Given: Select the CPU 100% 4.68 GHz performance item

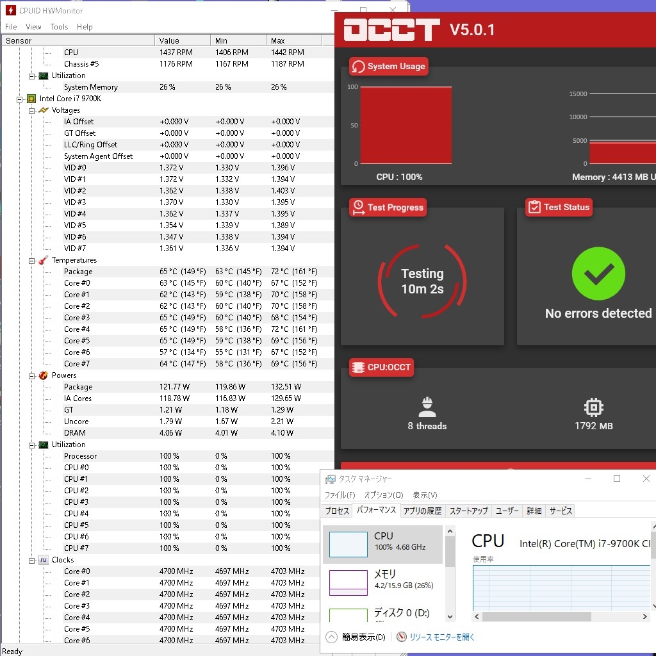Looking at the screenshot, I should click(x=383, y=544).
